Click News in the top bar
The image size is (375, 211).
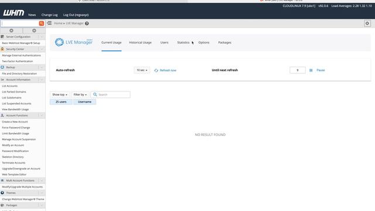tap(32, 15)
